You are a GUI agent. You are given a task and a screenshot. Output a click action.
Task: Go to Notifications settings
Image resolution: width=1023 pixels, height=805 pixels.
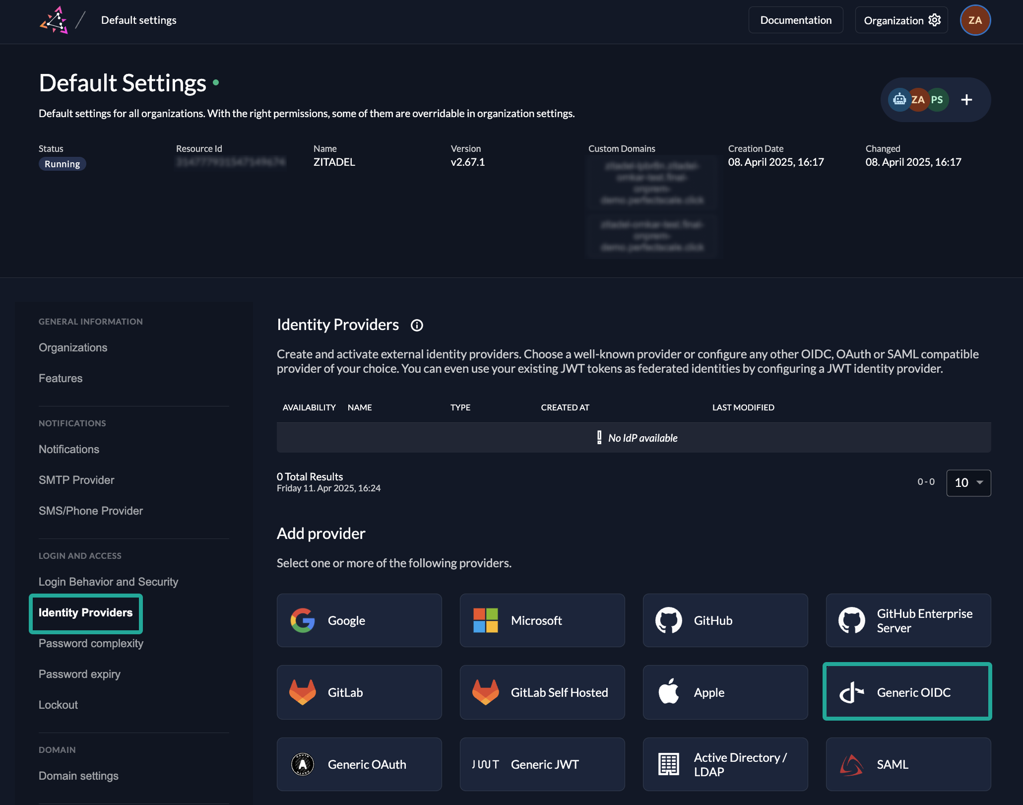point(69,449)
